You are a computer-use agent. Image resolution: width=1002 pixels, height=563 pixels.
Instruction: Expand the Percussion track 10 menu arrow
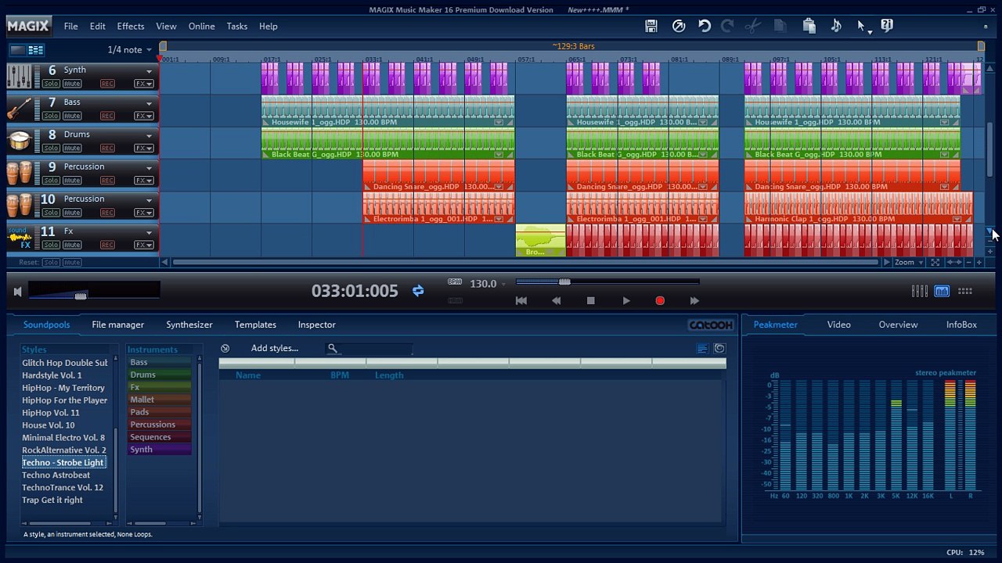point(149,199)
